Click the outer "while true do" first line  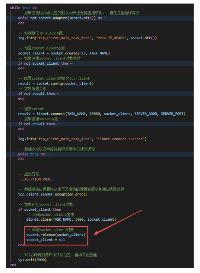pyautogui.click(x=23, y=8)
